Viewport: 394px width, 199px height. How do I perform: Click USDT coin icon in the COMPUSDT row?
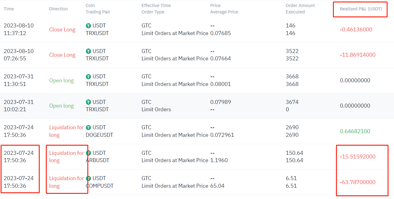pos(89,178)
